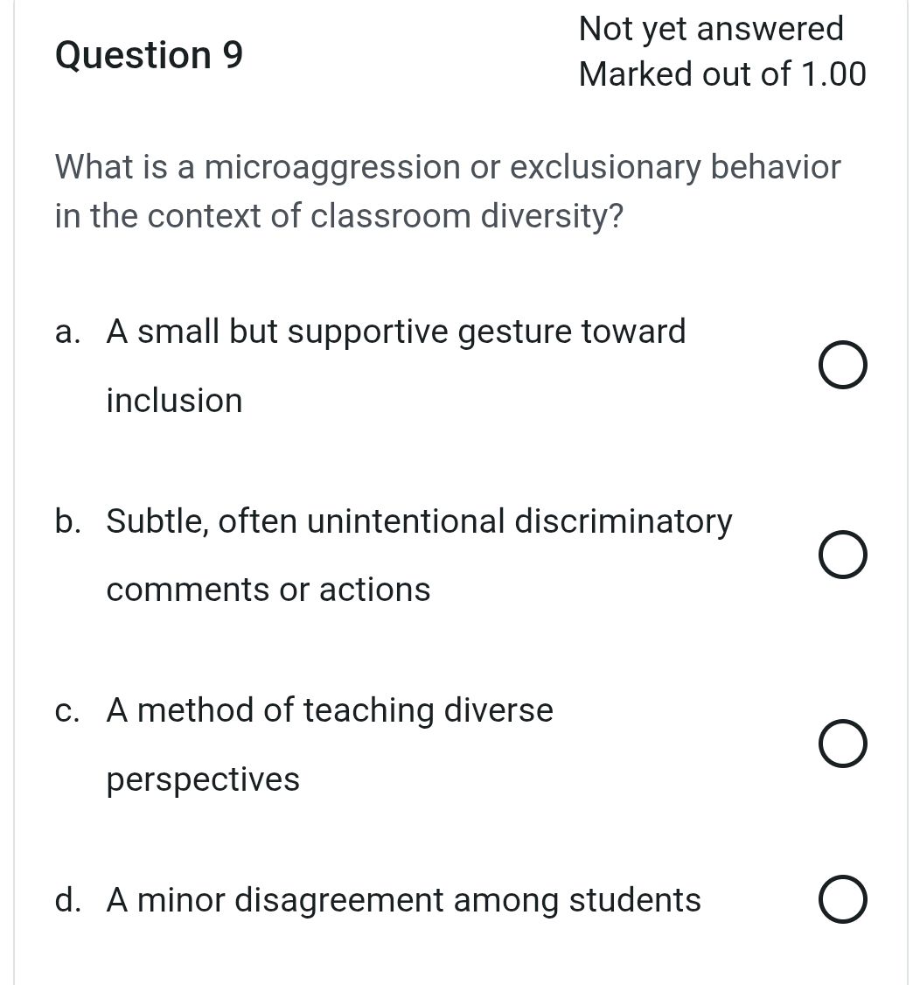Click the 'Not yet answered' status text
The height and width of the screenshot is (985, 913).
click(711, 29)
